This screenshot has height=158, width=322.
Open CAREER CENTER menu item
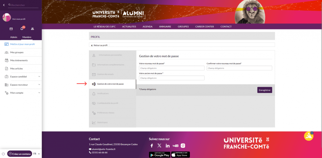click(x=204, y=26)
